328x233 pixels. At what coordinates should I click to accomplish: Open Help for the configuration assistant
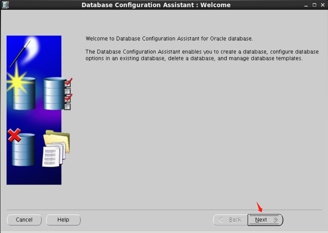(63, 220)
